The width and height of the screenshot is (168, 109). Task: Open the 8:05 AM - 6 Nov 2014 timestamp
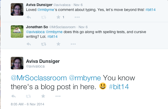(x=27, y=104)
